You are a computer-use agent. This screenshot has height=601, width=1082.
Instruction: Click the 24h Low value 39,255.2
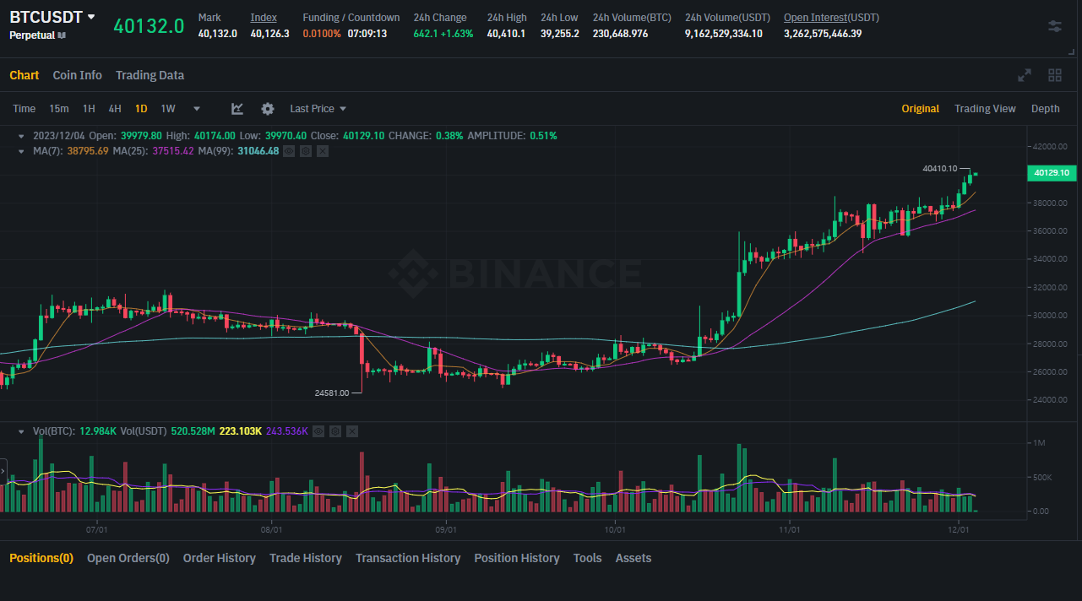pyautogui.click(x=560, y=34)
